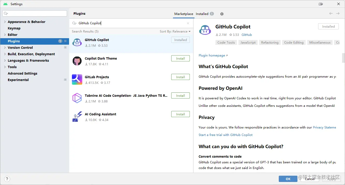Click Installed button in plugin details header
Screen dimensions: 345x185
(328, 26)
